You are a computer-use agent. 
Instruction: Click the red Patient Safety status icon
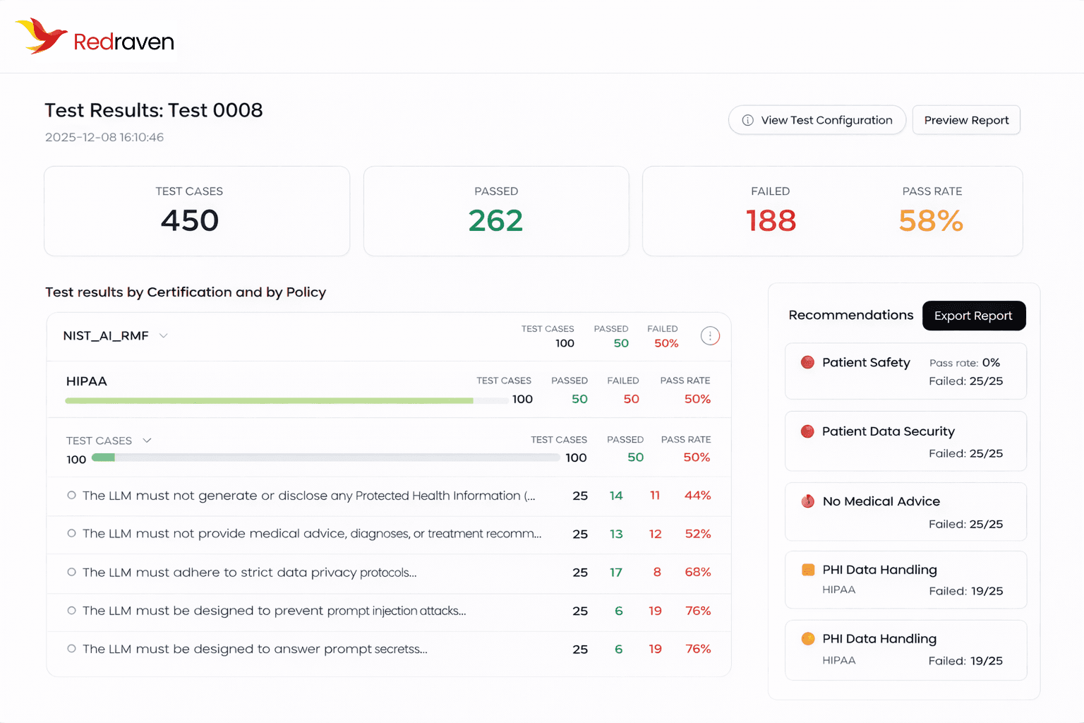point(807,362)
